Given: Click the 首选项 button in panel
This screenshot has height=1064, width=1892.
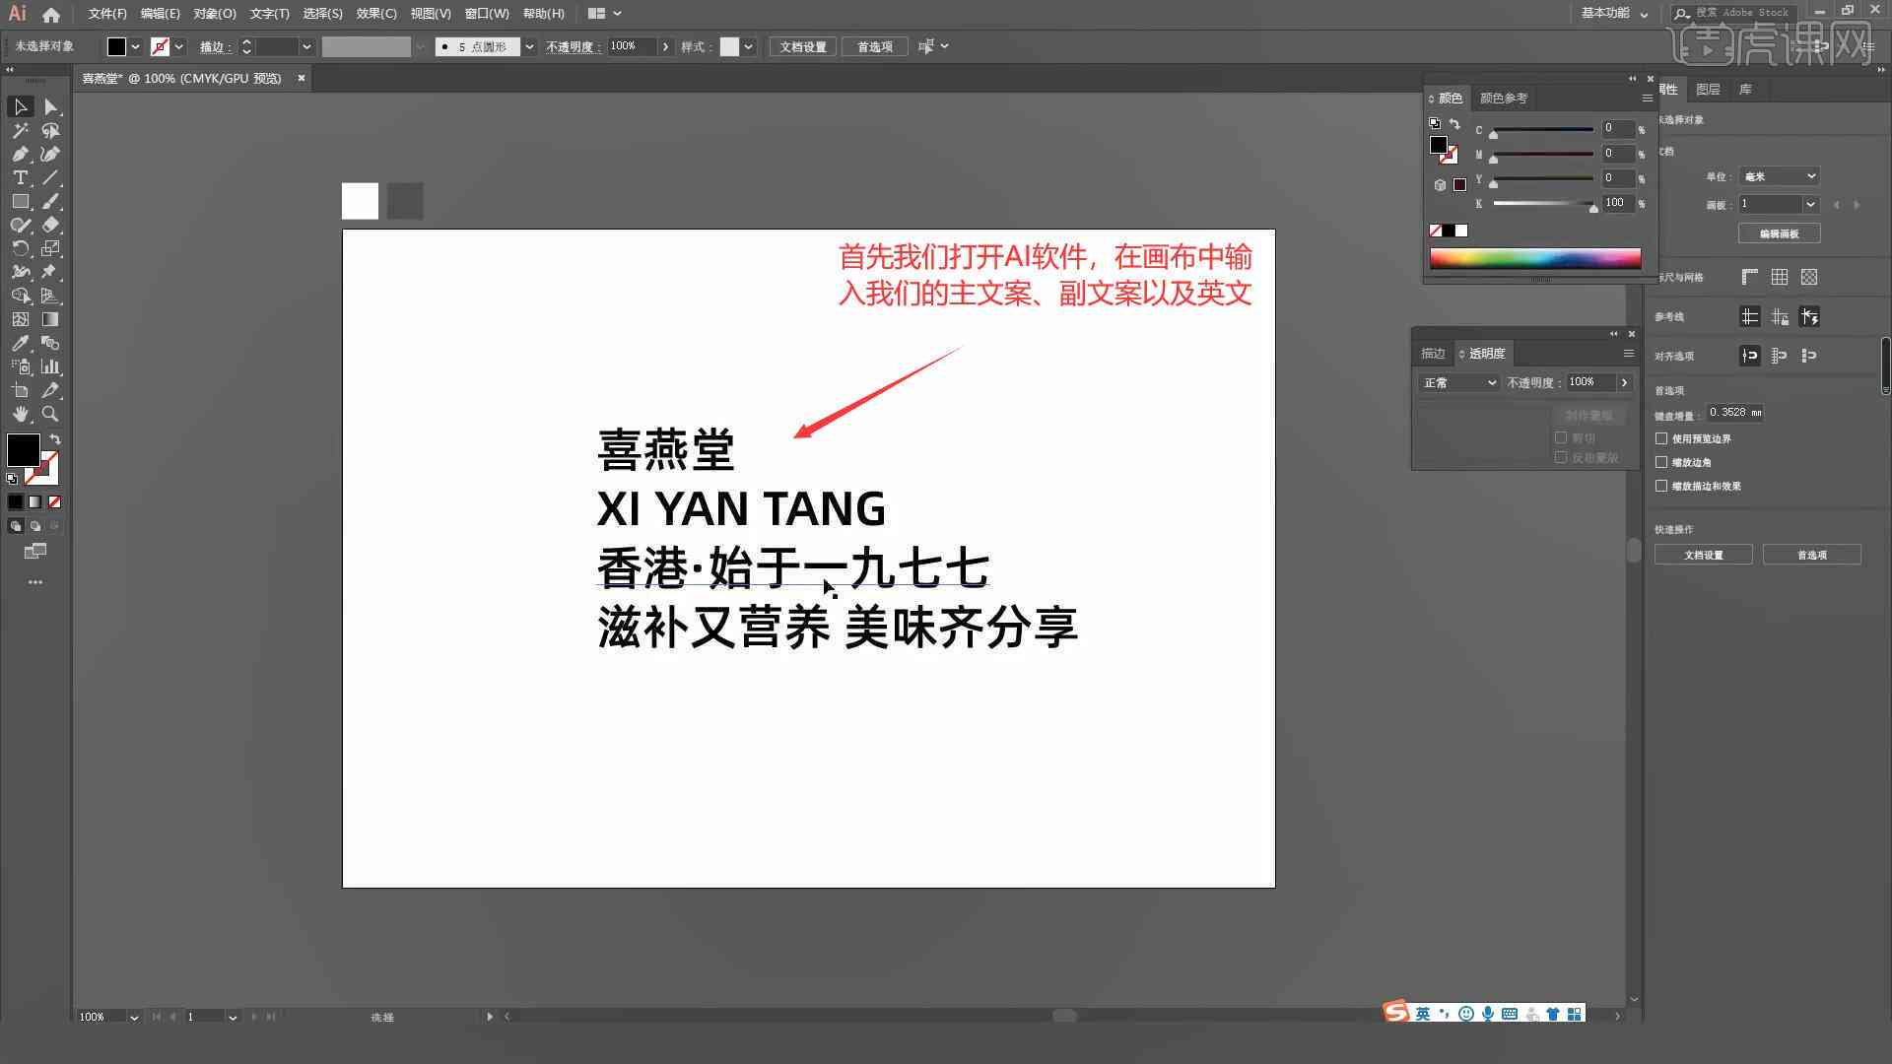Looking at the screenshot, I should coord(1813,555).
